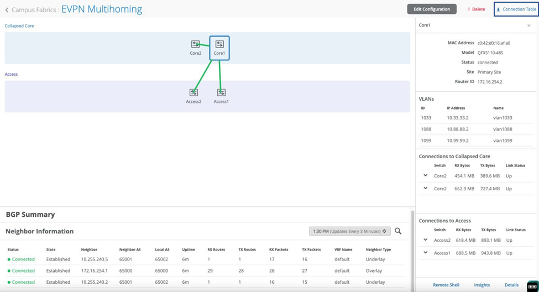Close the Core1 details panel
Screen dimensions: 539x292
pos(529,25)
